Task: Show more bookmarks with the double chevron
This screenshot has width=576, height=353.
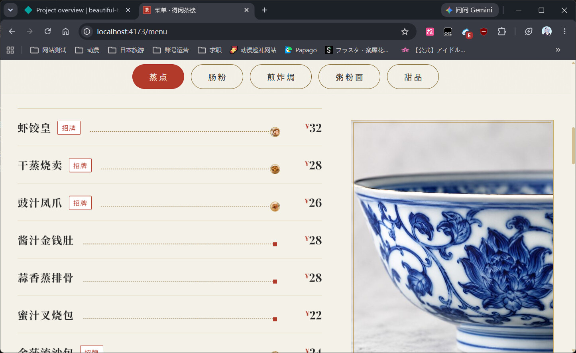Action: click(x=558, y=50)
